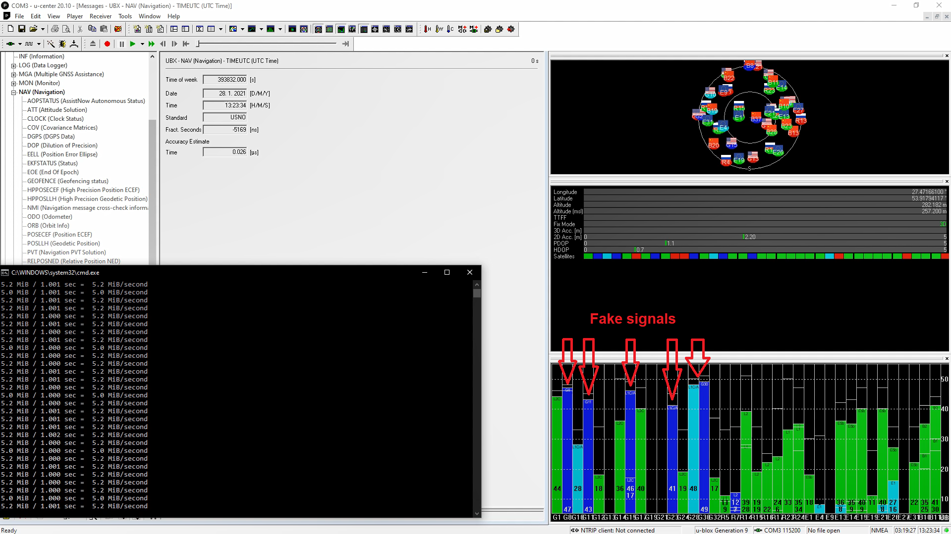This screenshot has width=951, height=534.
Task: Trigger receiver Coldstart icon
Action: click(450, 29)
